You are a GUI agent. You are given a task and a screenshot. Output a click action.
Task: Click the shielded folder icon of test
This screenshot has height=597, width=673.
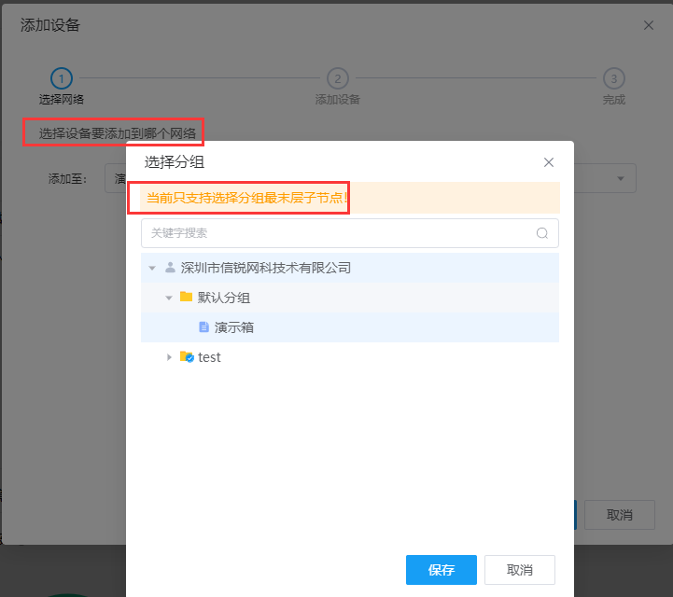[187, 357]
